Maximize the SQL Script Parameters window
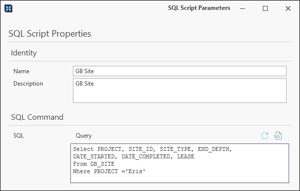 [265, 8]
